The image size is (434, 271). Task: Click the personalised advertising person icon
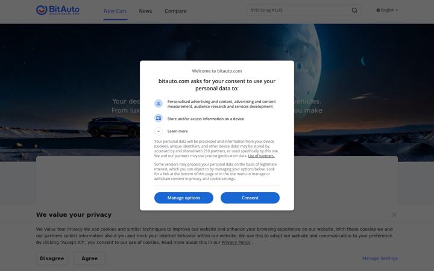click(159, 104)
